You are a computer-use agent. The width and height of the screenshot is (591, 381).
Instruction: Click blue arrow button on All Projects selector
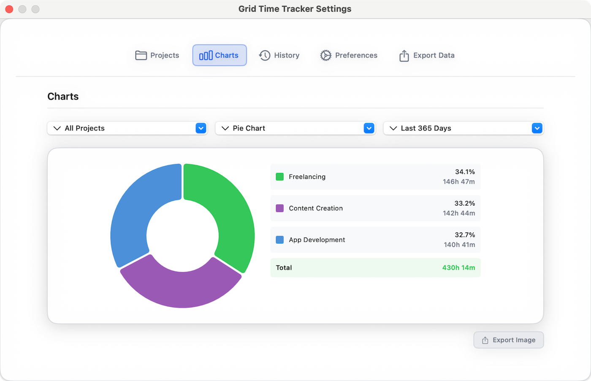(201, 128)
